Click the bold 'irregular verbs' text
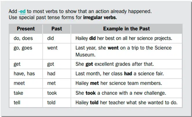192x117 pixels. coord(100,17)
